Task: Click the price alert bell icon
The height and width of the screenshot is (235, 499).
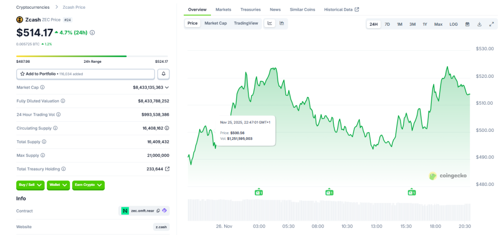Action: (163, 74)
